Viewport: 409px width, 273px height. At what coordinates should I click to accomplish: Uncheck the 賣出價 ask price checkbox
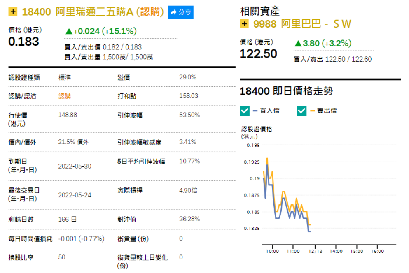[301, 111]
